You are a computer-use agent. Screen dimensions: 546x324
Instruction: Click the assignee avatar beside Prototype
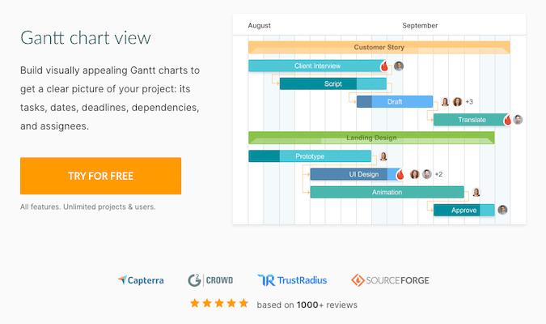pos(383,156)
